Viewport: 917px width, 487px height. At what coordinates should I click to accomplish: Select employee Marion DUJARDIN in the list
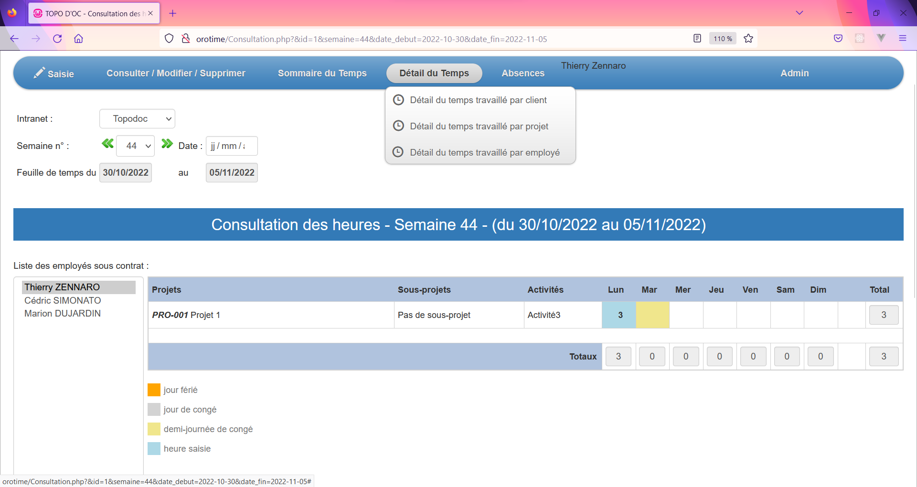(x=63, y=314)
